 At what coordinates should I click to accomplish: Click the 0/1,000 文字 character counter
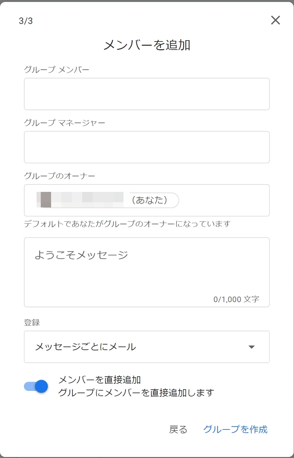[x=236, y=299]
